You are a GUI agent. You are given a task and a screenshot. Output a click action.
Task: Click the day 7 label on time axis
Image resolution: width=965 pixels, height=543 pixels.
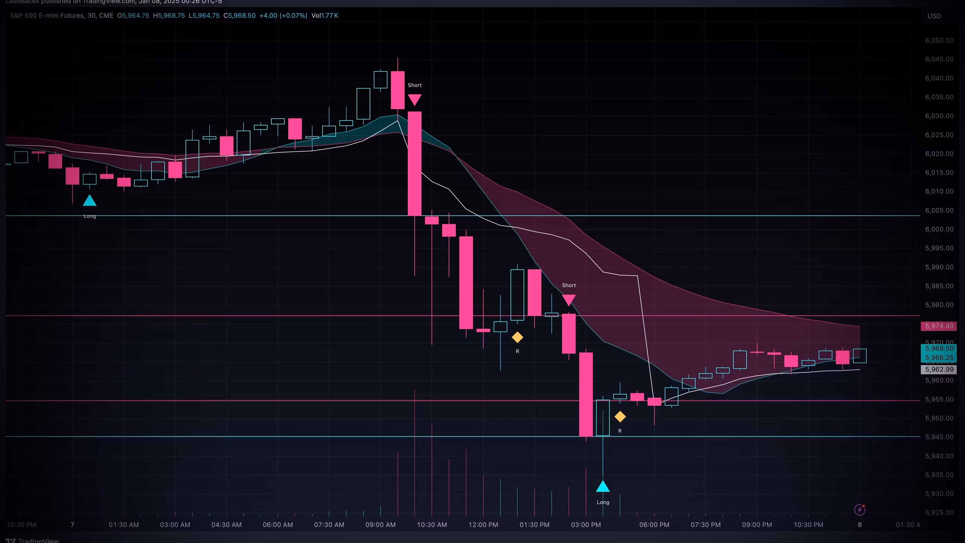(72, 525)
